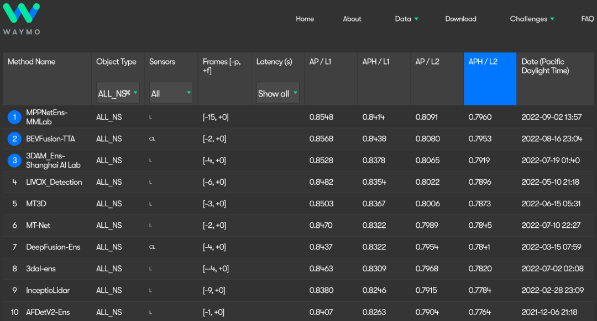The height and width of the screenshot is (321, 597).
Task: Click the rank 3 blue badge
Action: tap(14, 160)
